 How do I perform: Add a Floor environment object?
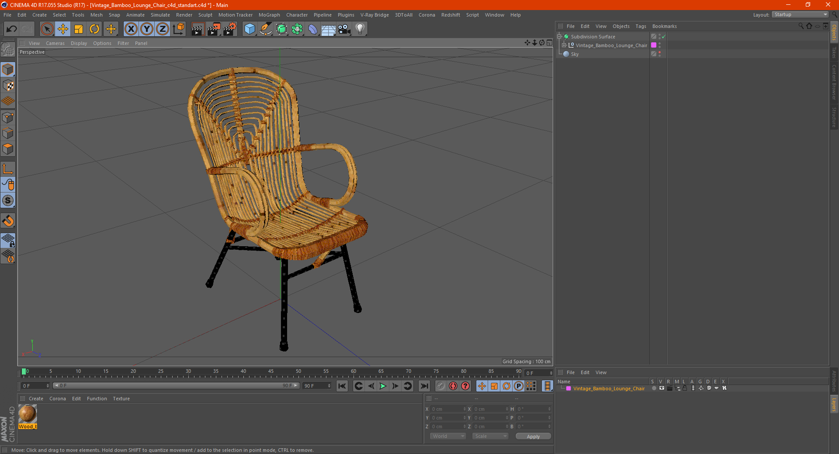coord(329,29)
